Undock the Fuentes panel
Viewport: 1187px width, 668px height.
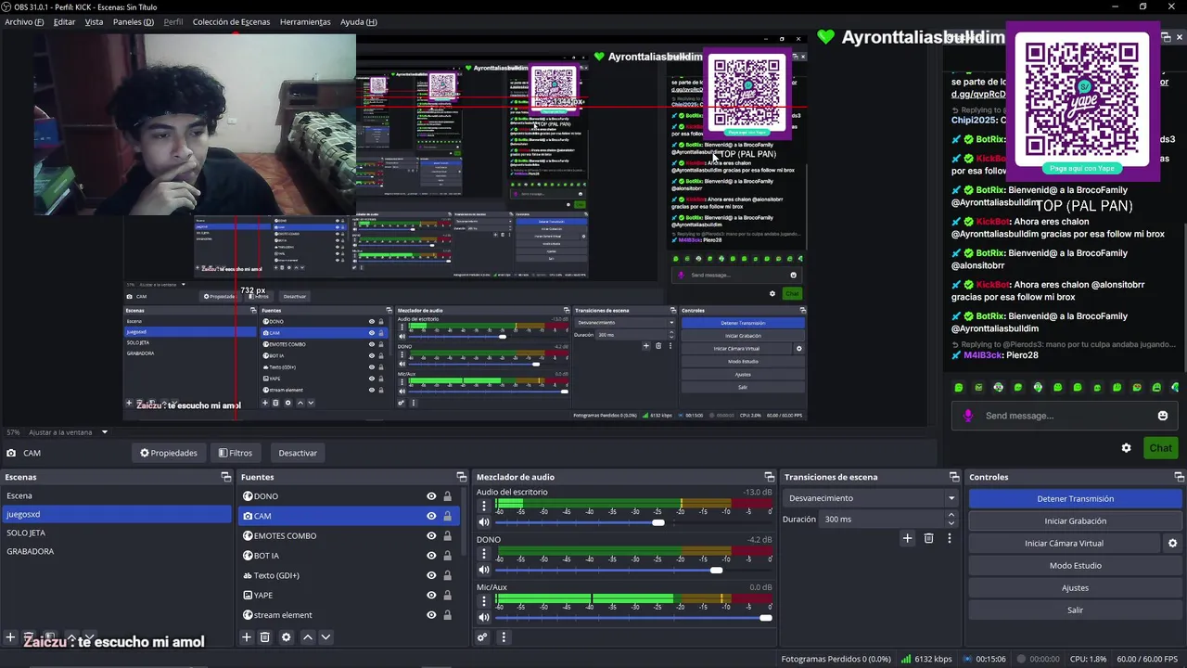462,477
